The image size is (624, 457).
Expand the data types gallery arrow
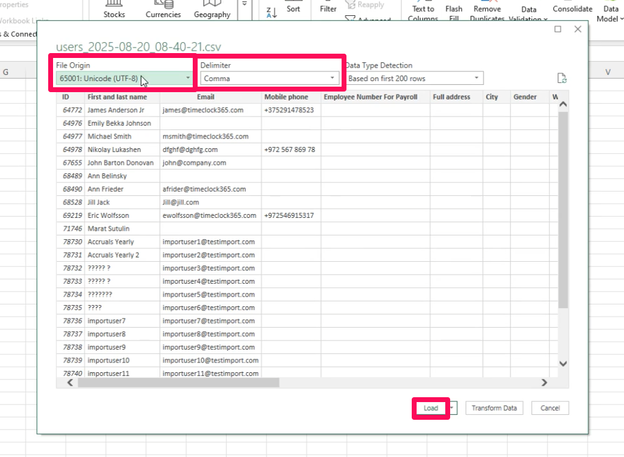tap(245, 5)
